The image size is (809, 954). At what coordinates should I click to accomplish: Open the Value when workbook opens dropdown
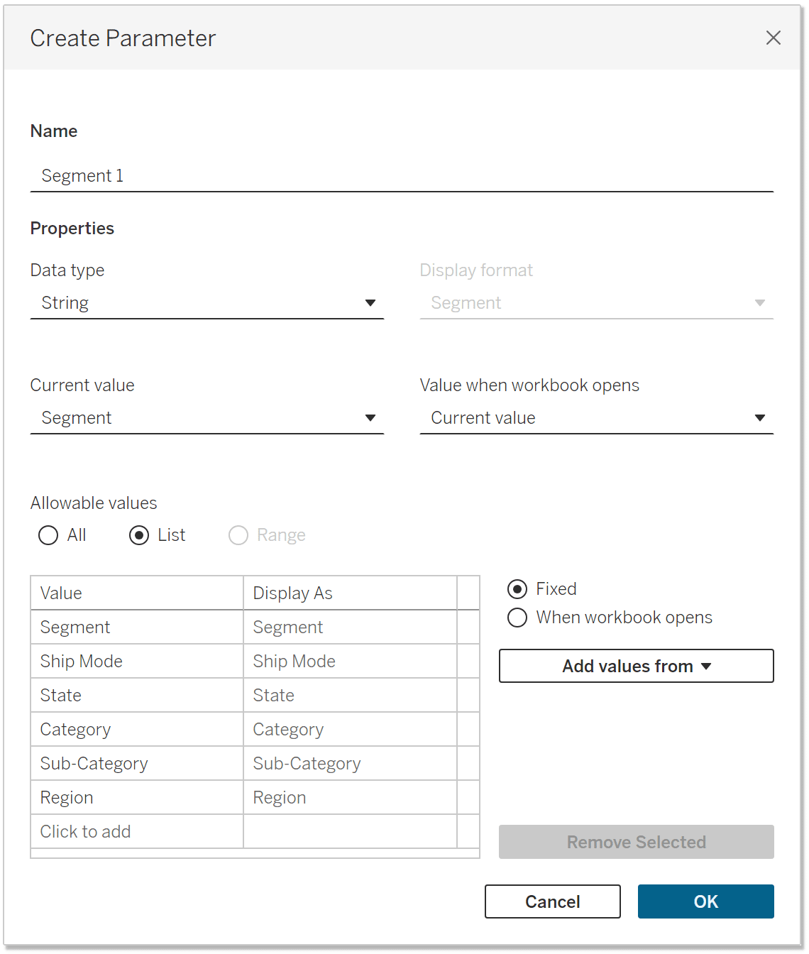(597, 418)
